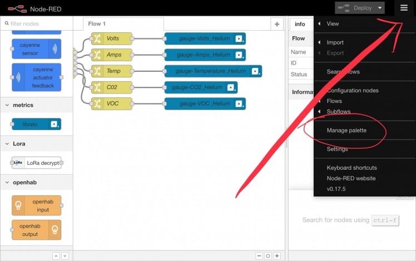Choose the openhab input node
The image size is (416, 261).
pyautogui.click(x=36, y=205)
